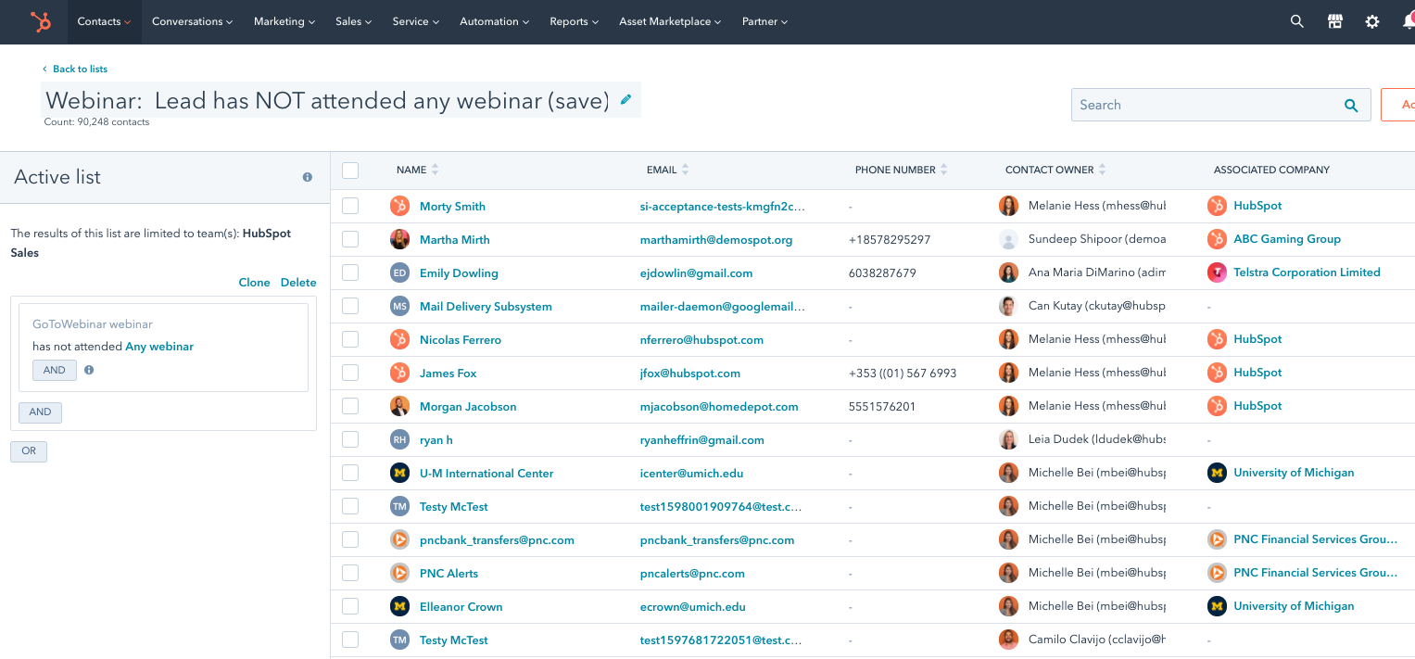The image size is (1415, 659).
Task: Click Emily Dowling's ED avatar
Action: tap(399, 272)
